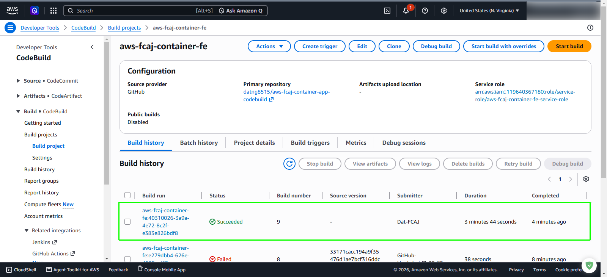The image size is (607, 277).
Task: Open the notifications bell
Action: click(406, 11)
